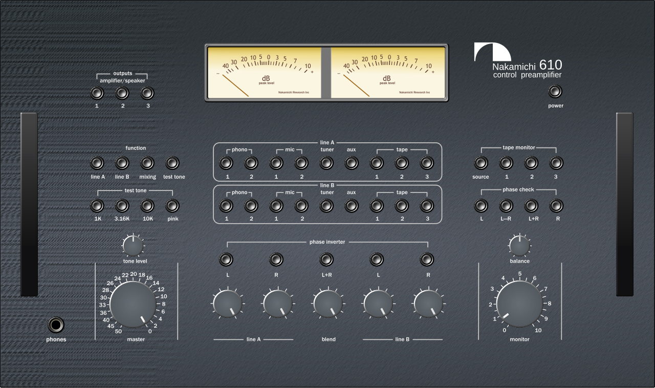Select line B phono 1 input
Screen dimensions: 655x388
tap(226, 206)
